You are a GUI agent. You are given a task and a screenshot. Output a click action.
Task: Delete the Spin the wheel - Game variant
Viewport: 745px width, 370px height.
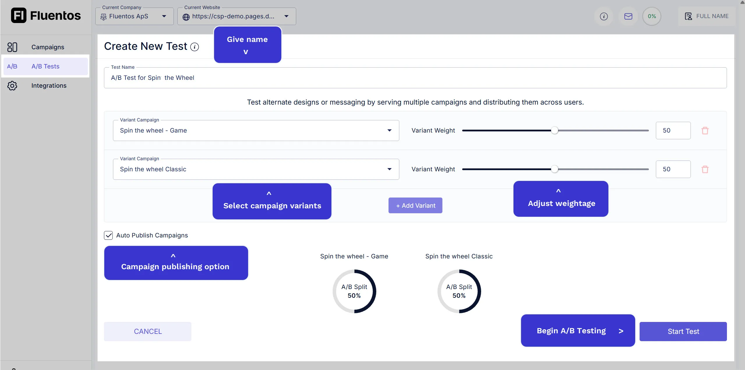[705, 131]
